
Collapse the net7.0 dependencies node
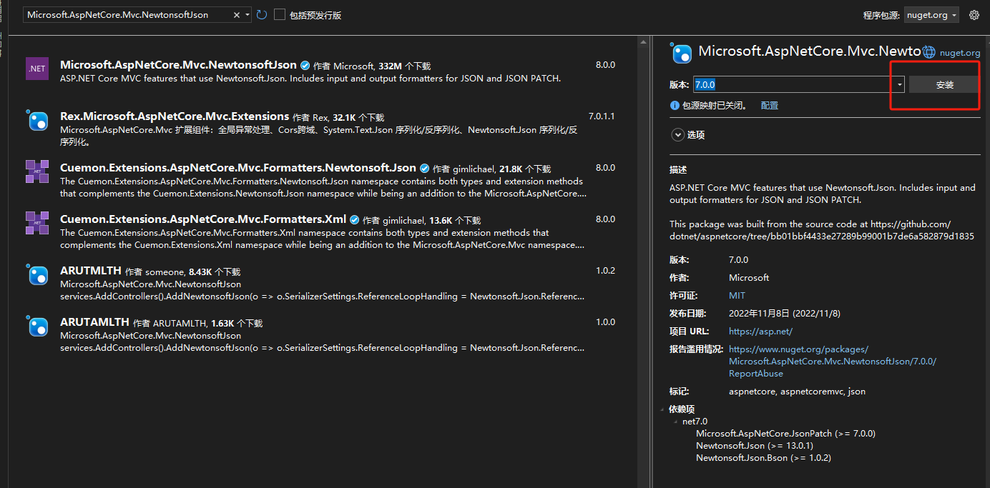(675, 421)
